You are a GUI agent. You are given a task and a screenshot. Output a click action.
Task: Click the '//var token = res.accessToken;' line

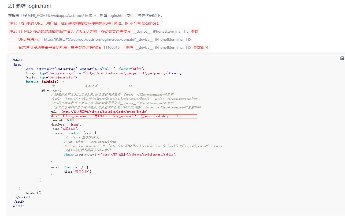click(x=91, y=142)
